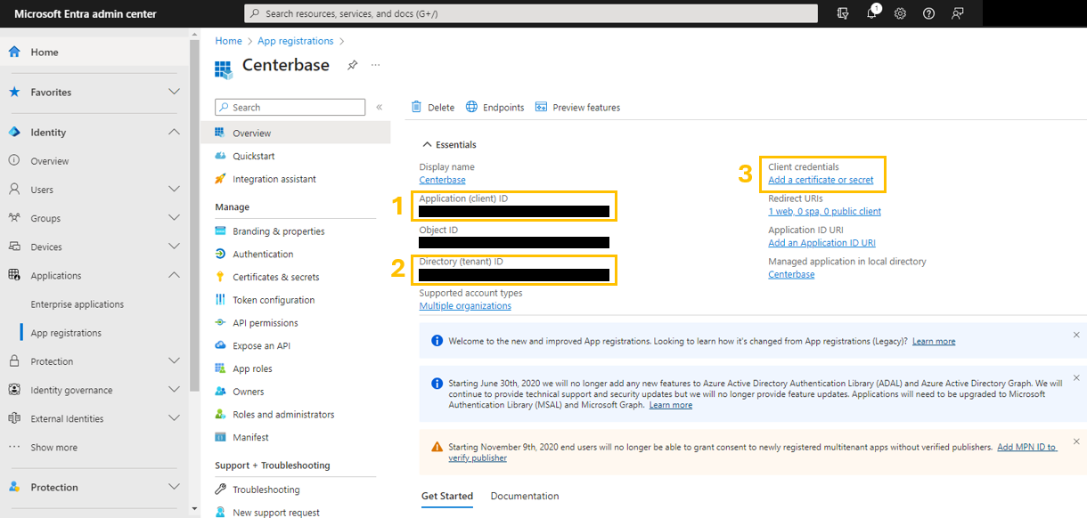
Task: Collapse the Applications sidebar section
Action: pyautogui.click(x=175, y=275)
